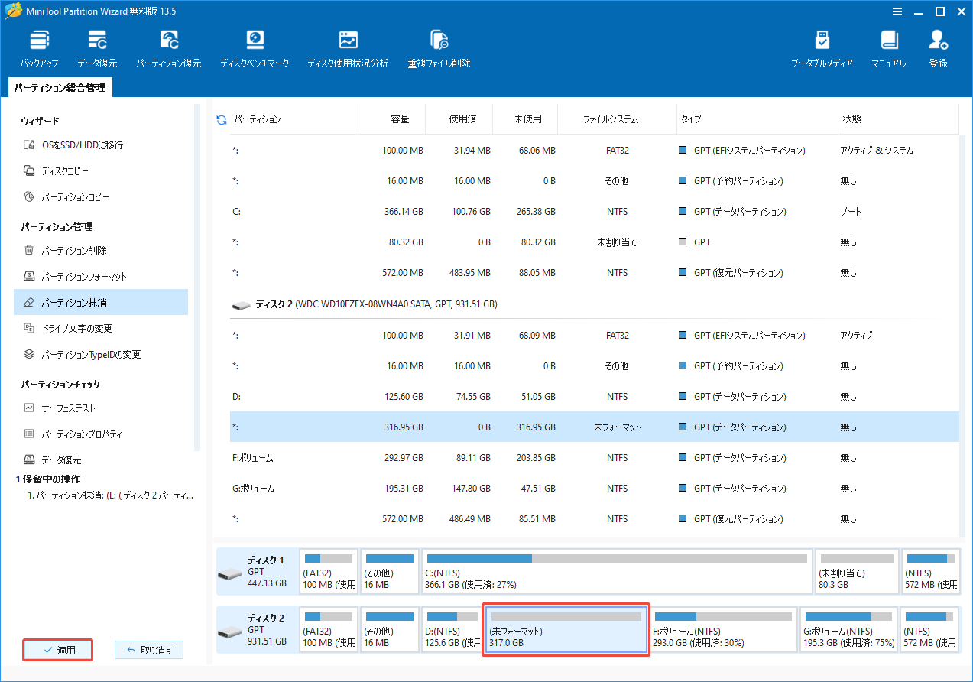Viewport: 973px width, 682px height.
Task: Select パーティション復元 (Partition Recovery)
Action: pyautogui.click(x=168, y=46)
